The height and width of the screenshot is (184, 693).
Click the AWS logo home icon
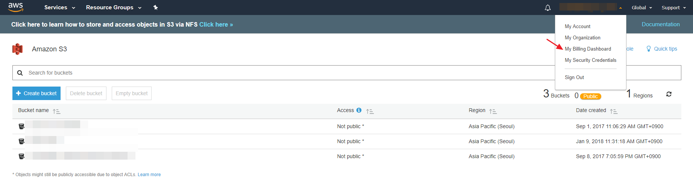coord(15,7)
